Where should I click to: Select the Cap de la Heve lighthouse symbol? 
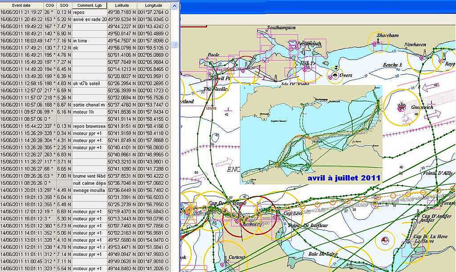click(x=408, y=240)
